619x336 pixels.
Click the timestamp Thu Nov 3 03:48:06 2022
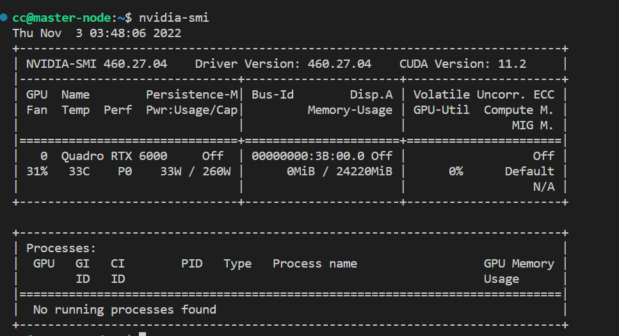pyautogui.click(x=97, y=33)
